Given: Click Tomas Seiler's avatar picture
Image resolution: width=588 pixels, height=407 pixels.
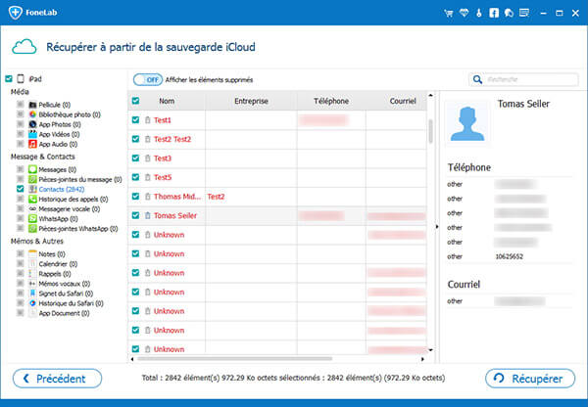Looking at the screenshot, I should [467, 123].
